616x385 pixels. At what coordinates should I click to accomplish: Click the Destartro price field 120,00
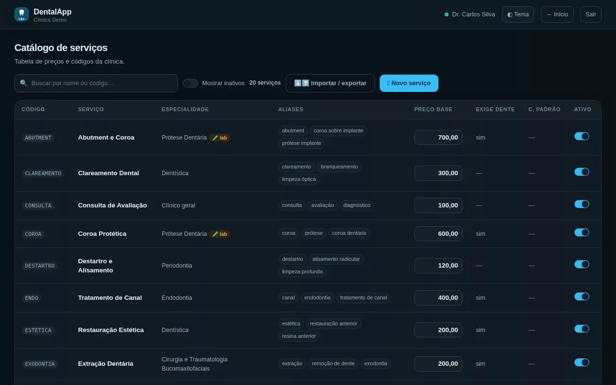(x=438, y=266)
